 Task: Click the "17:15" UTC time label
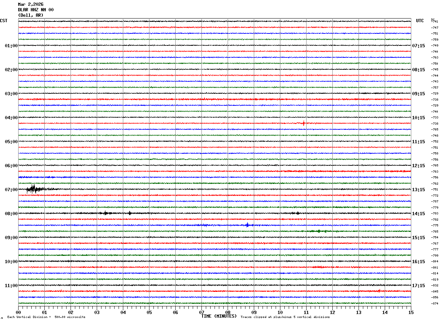pos(419,286)
